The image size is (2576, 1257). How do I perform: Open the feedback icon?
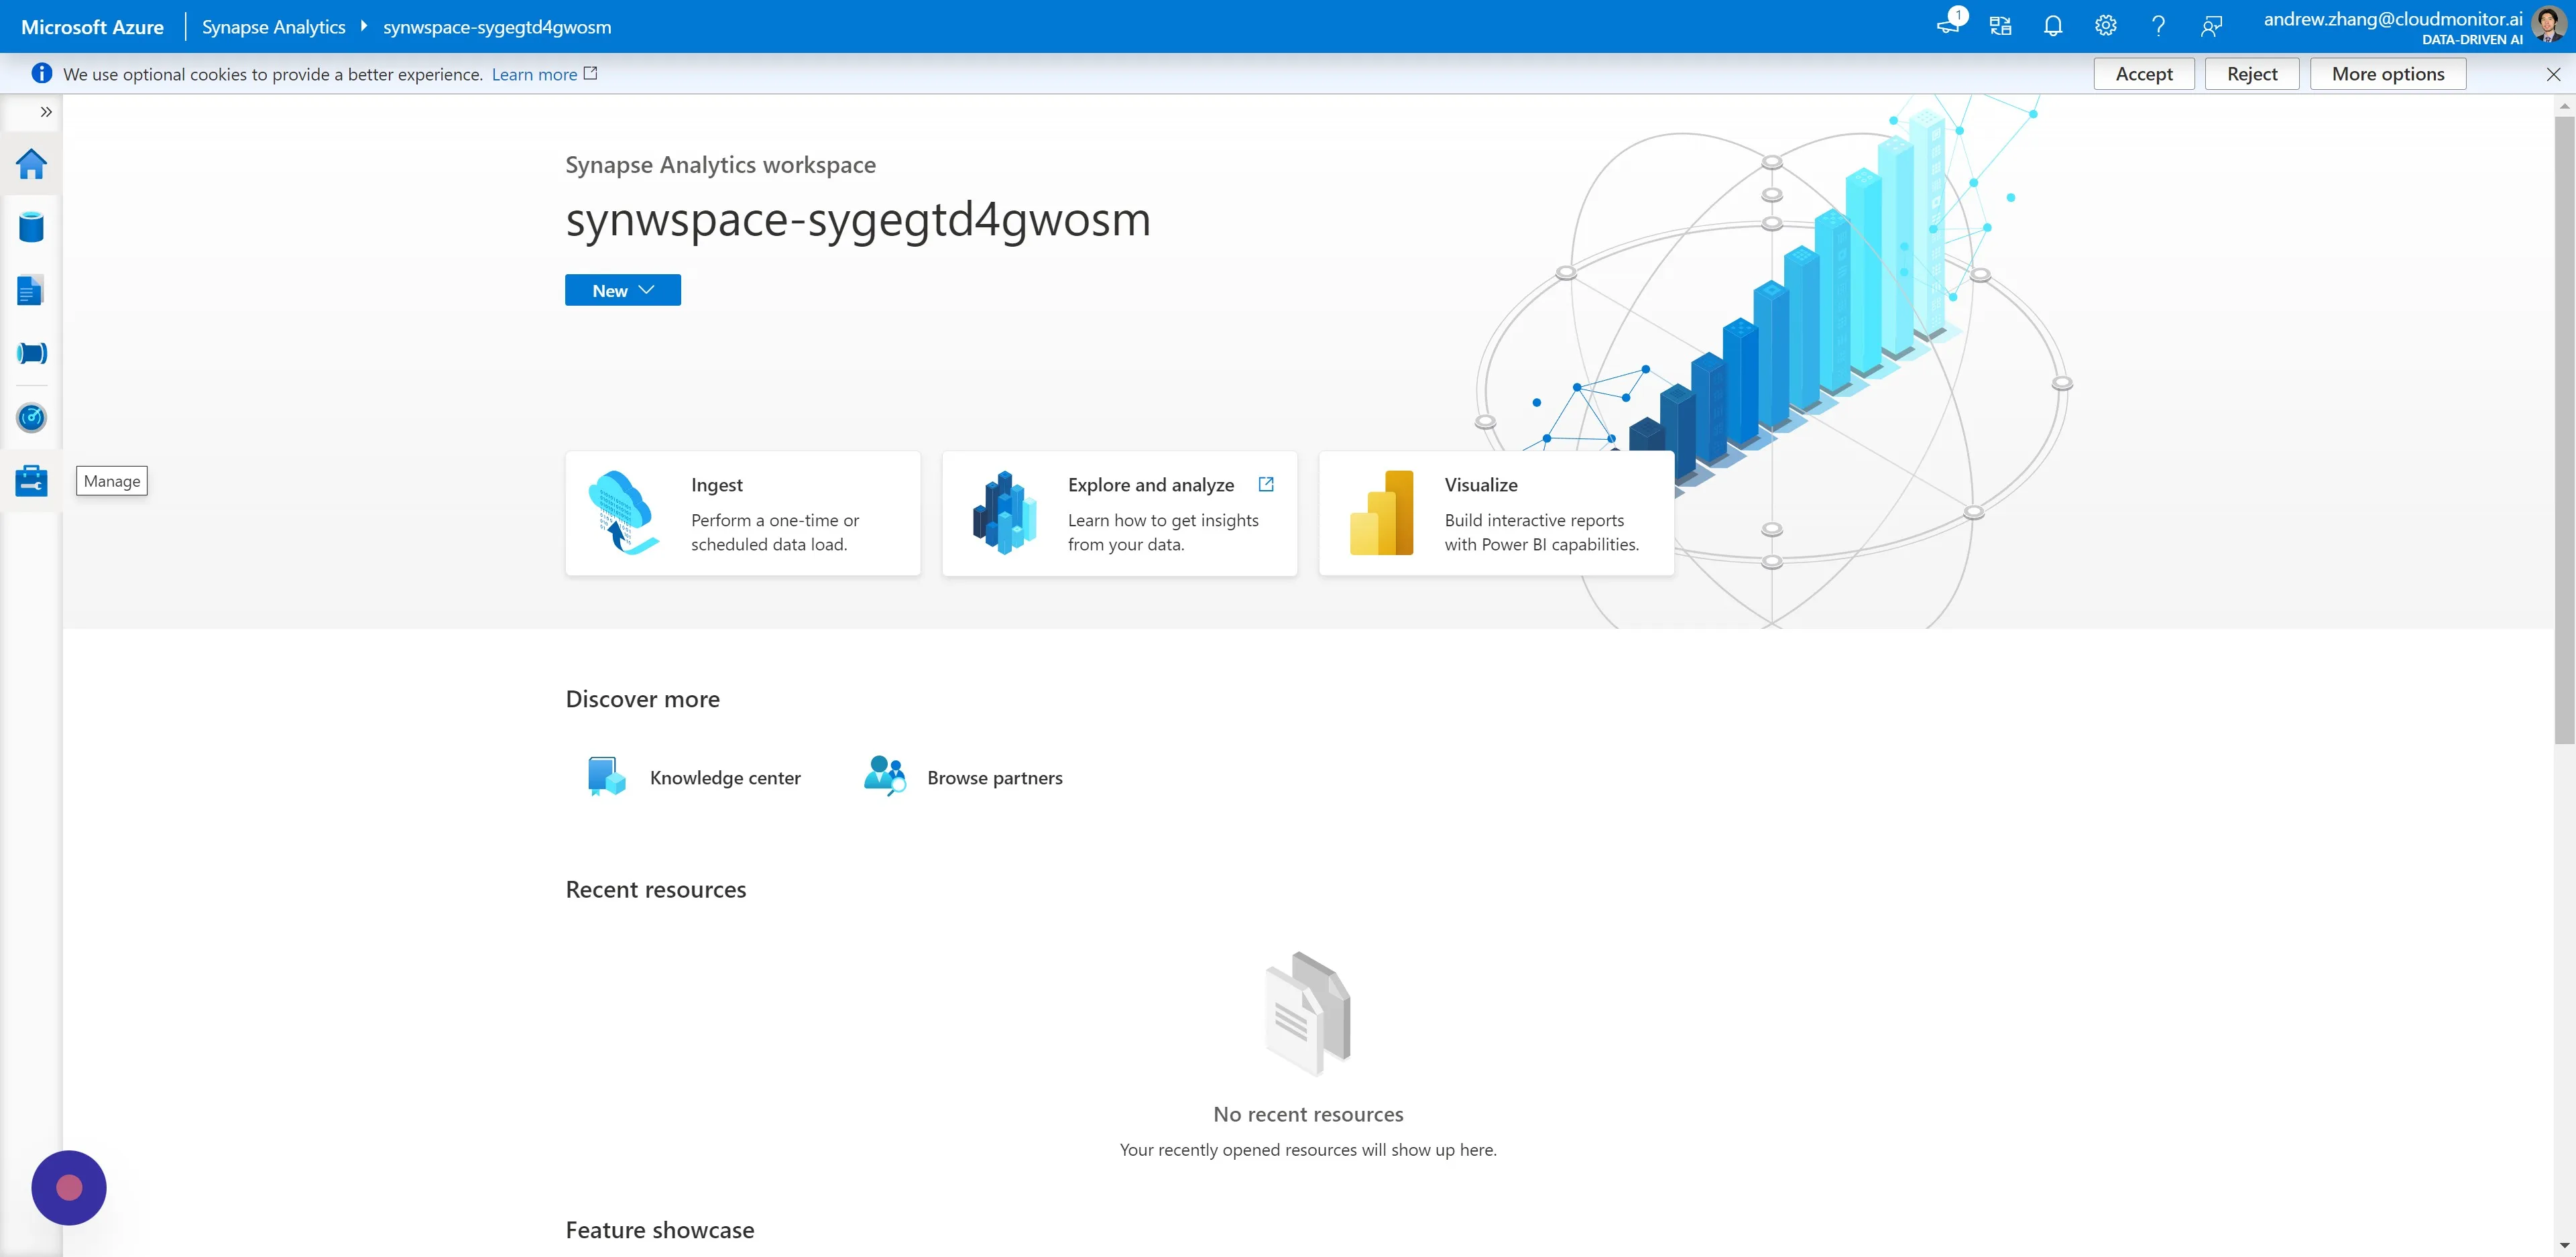pos(2211,26)
